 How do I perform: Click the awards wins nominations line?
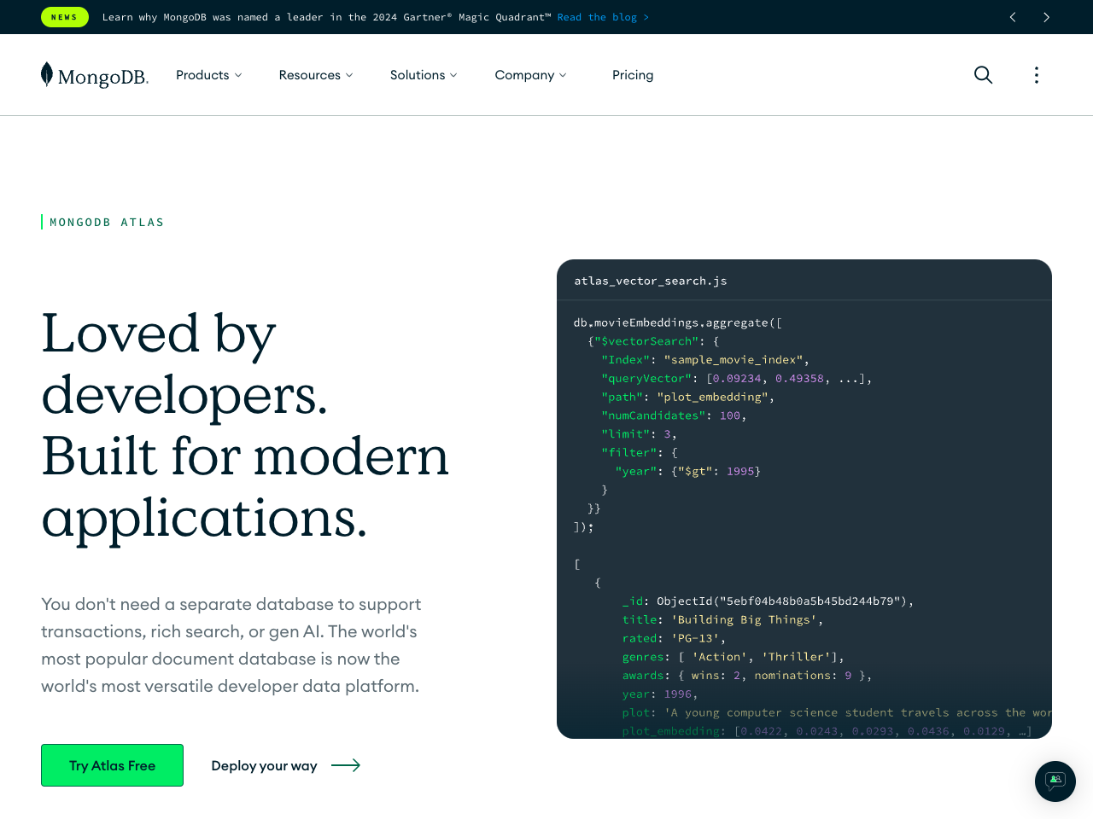coord(747,676)
